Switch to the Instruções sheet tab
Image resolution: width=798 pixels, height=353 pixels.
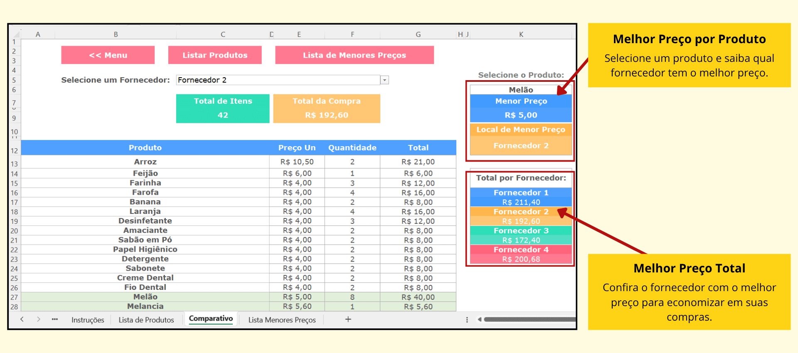pos(88,320)
